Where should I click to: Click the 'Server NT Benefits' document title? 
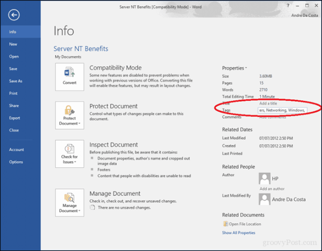pos(81,49)
